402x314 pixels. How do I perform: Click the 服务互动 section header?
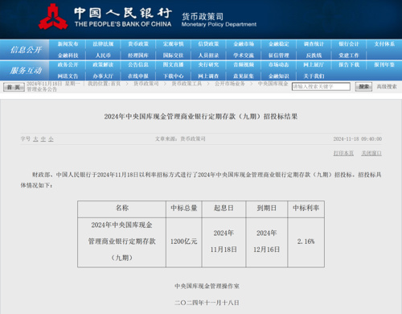tap(26, 71)
